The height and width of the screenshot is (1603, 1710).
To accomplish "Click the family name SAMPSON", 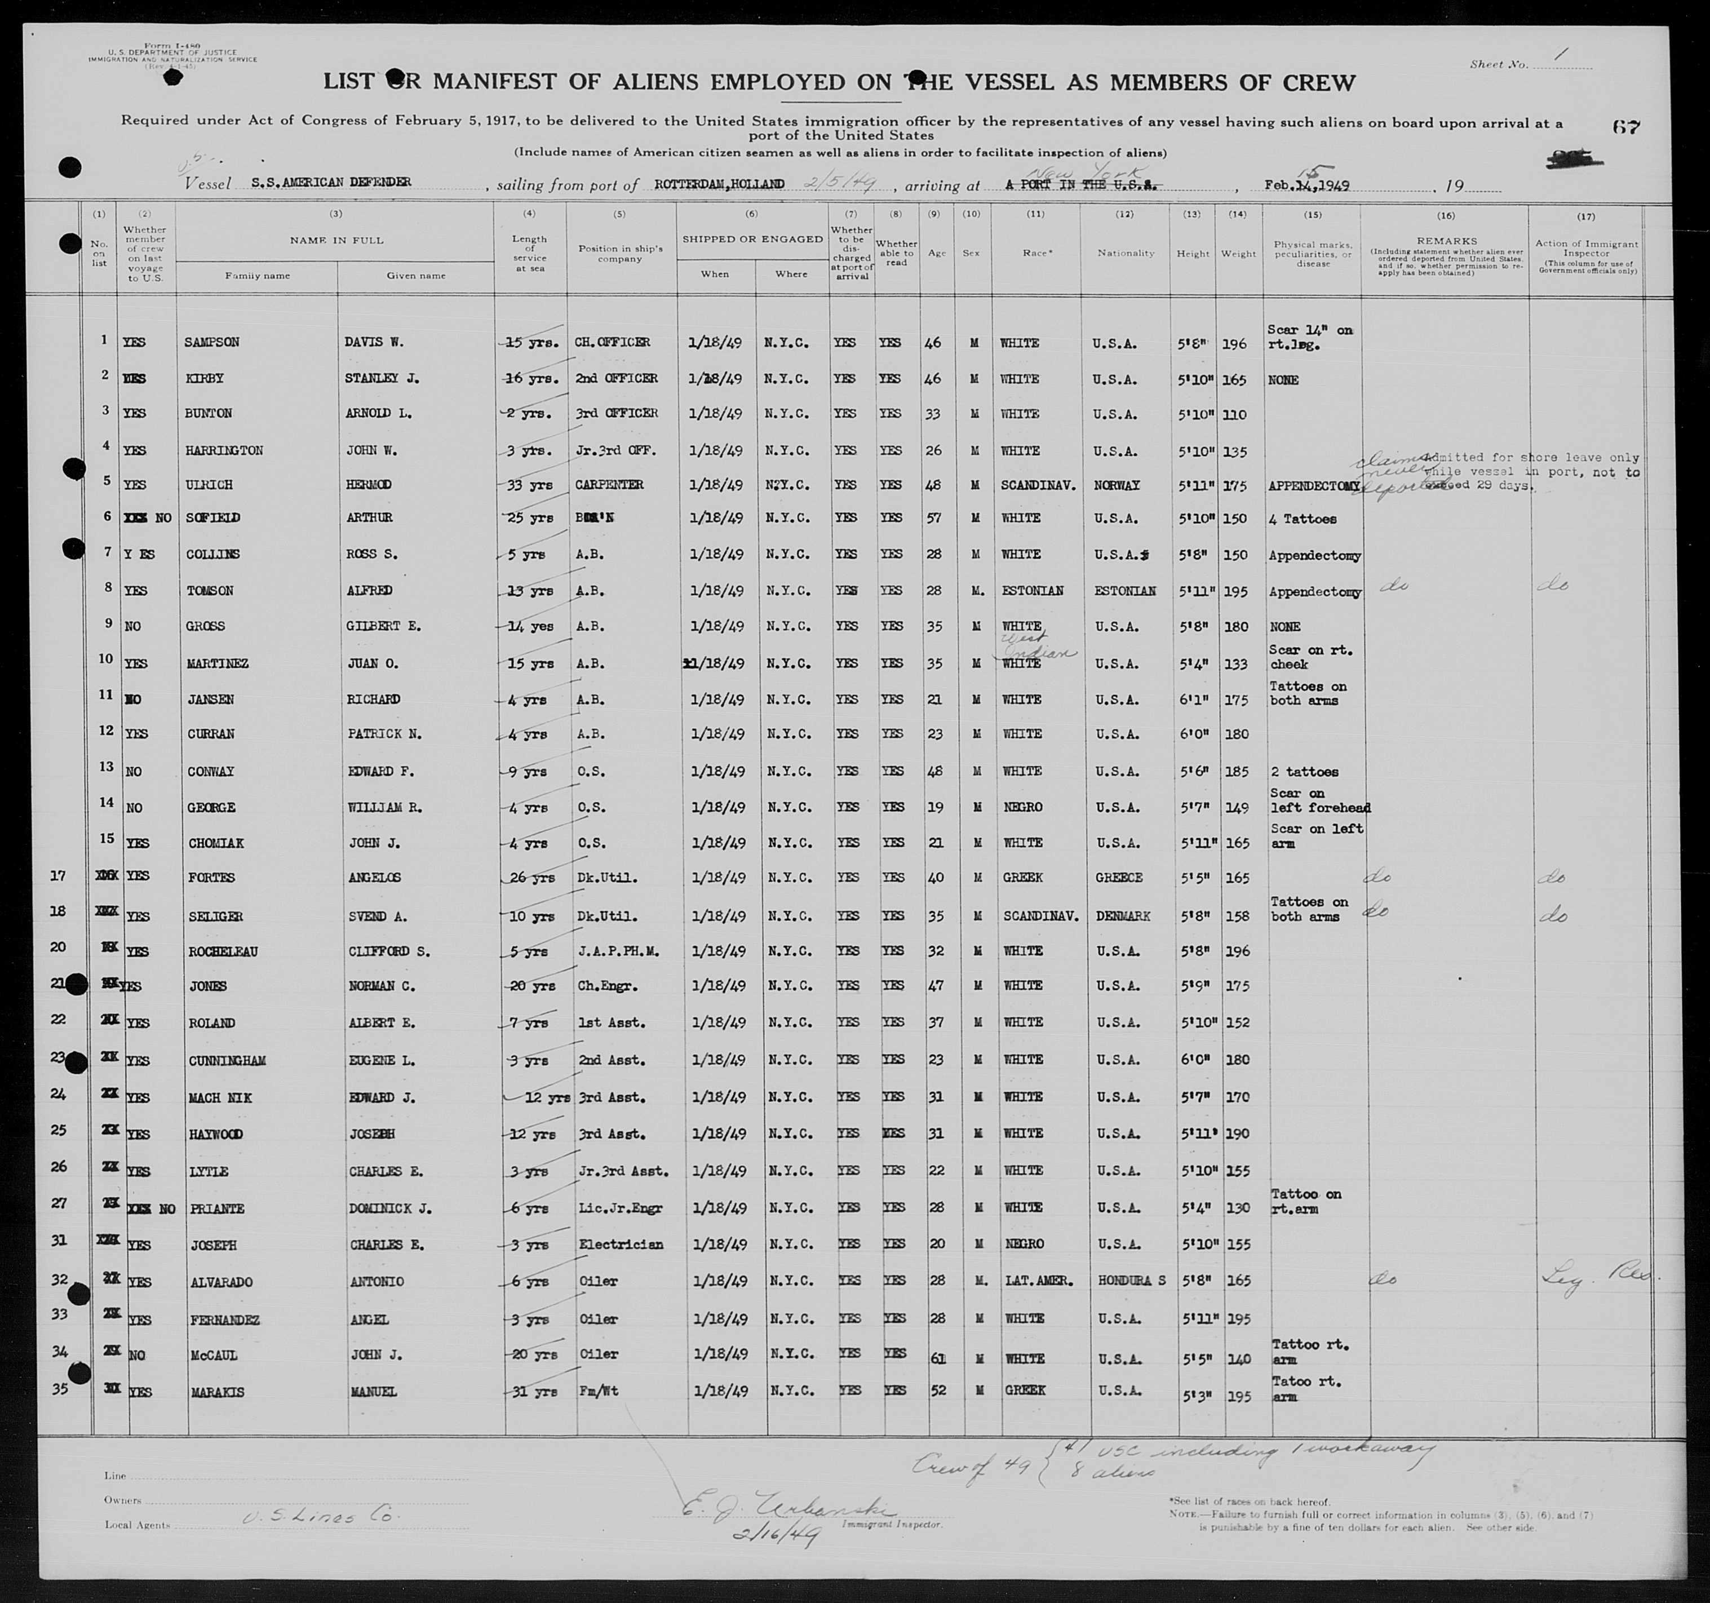I will (211, 342).
